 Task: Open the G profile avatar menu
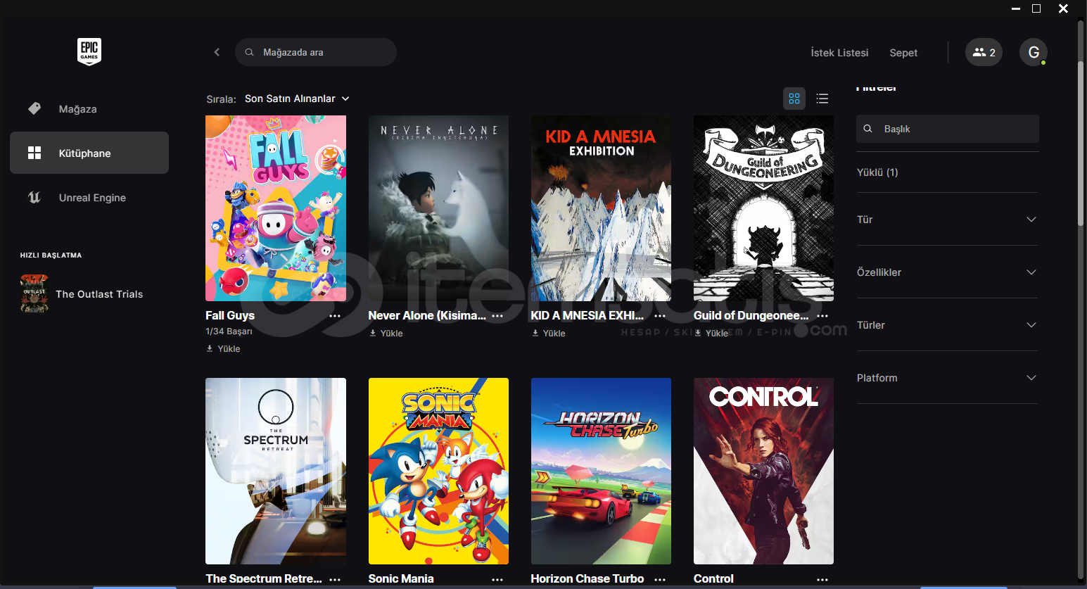[x=1034, y=52]
